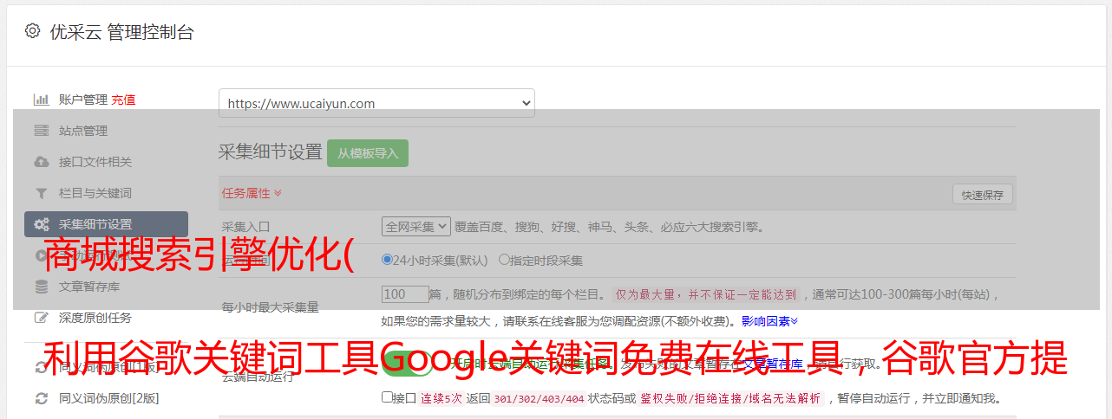
Task: Toggle the green 云端自动运行 switch
Action: tap(408, 364)
